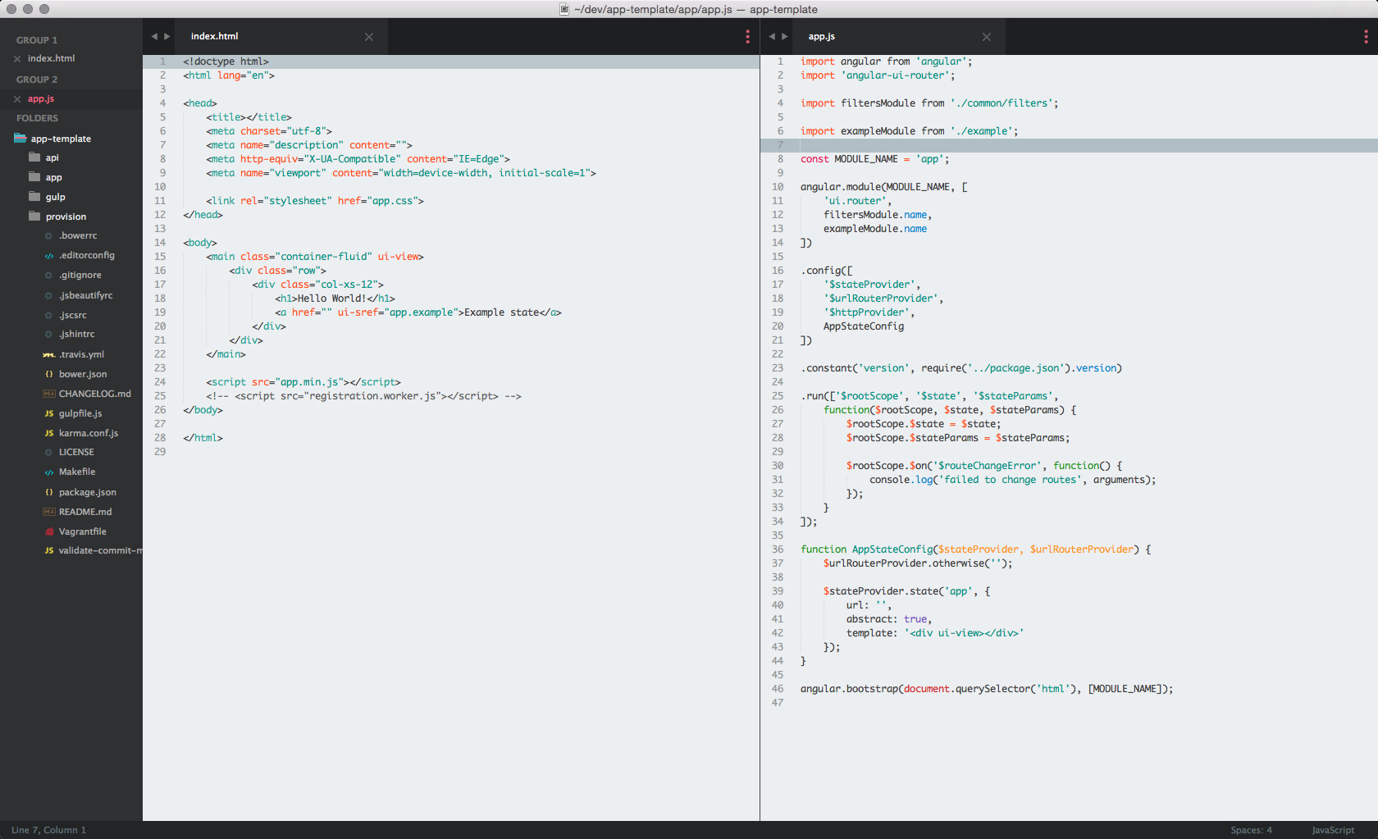Select open file index.html under GROUP 1
The image size is (1378, 839).
(x=51, y=58)
